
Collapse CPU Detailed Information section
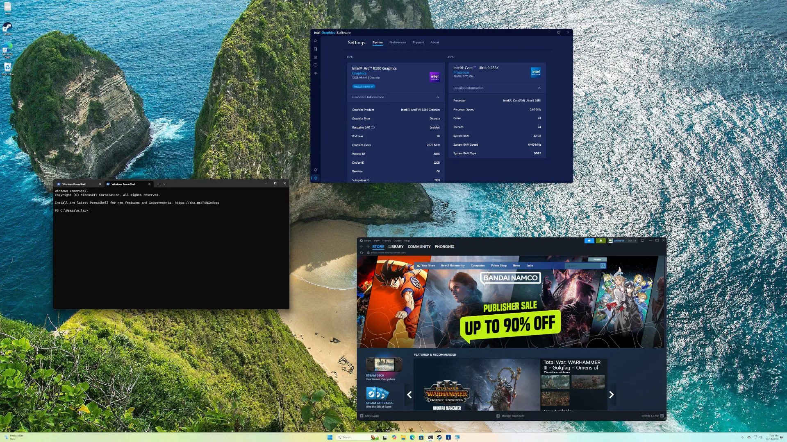539,88
